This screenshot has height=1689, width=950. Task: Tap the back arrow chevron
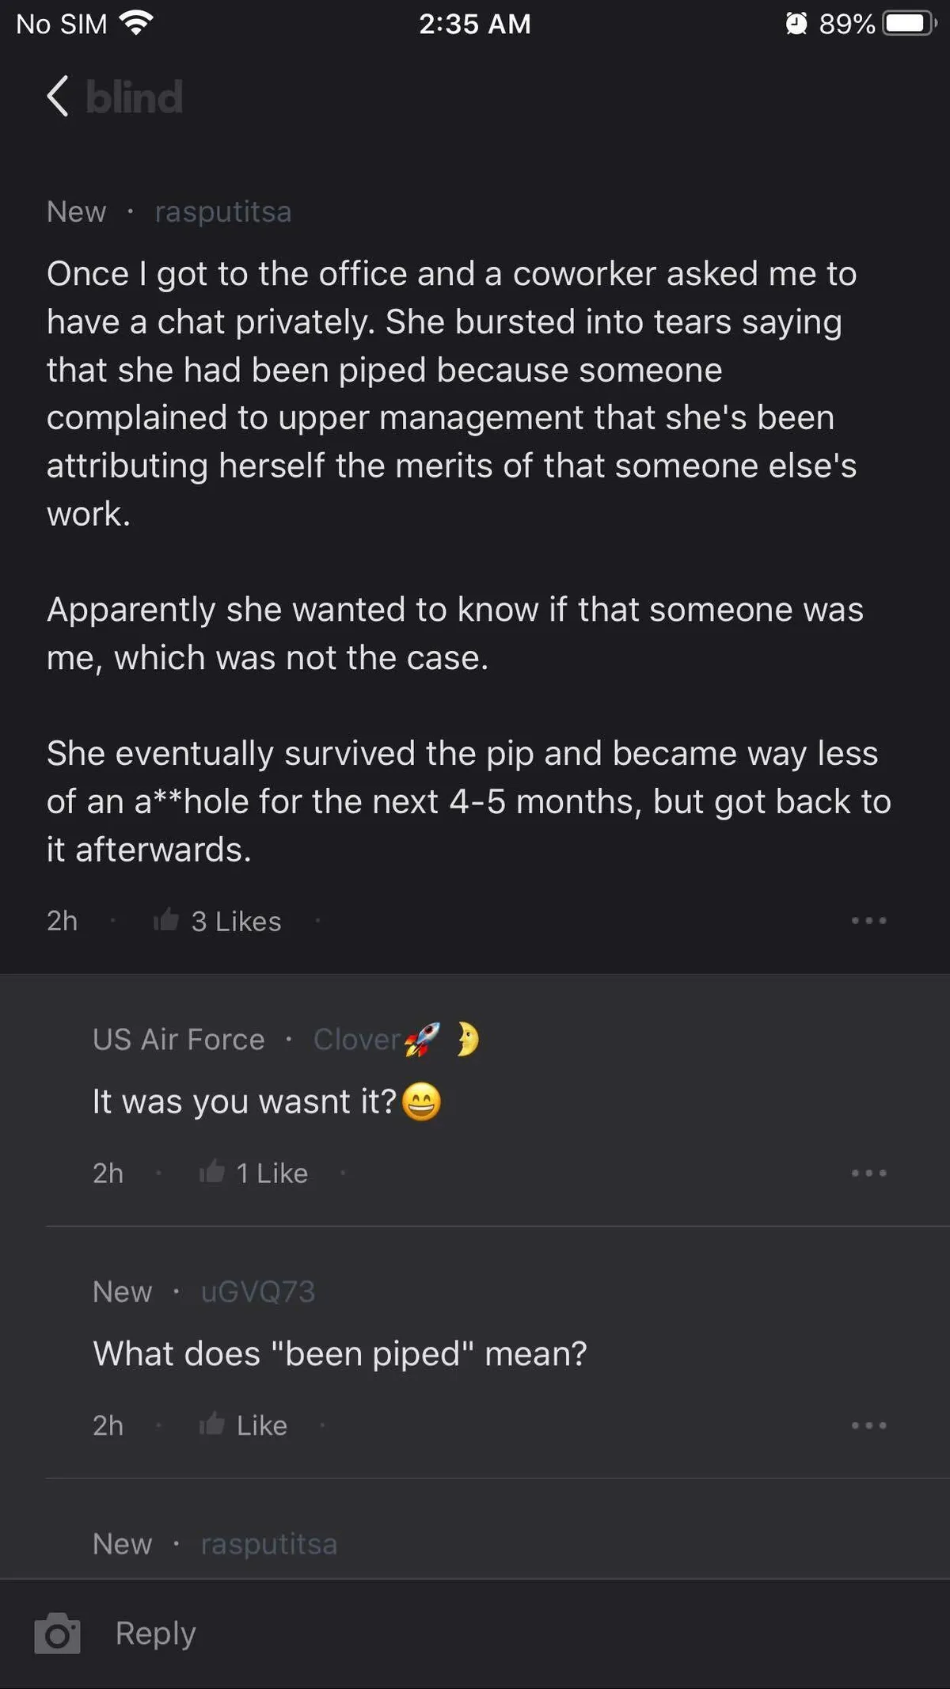pyautogui.click(x=58, y=97)
